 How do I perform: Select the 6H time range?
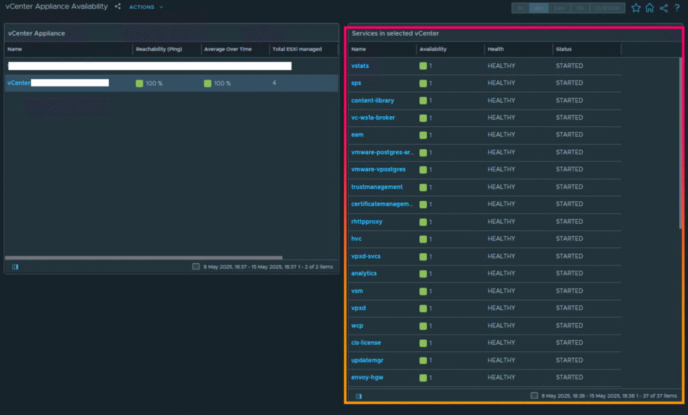click(538, 8)
